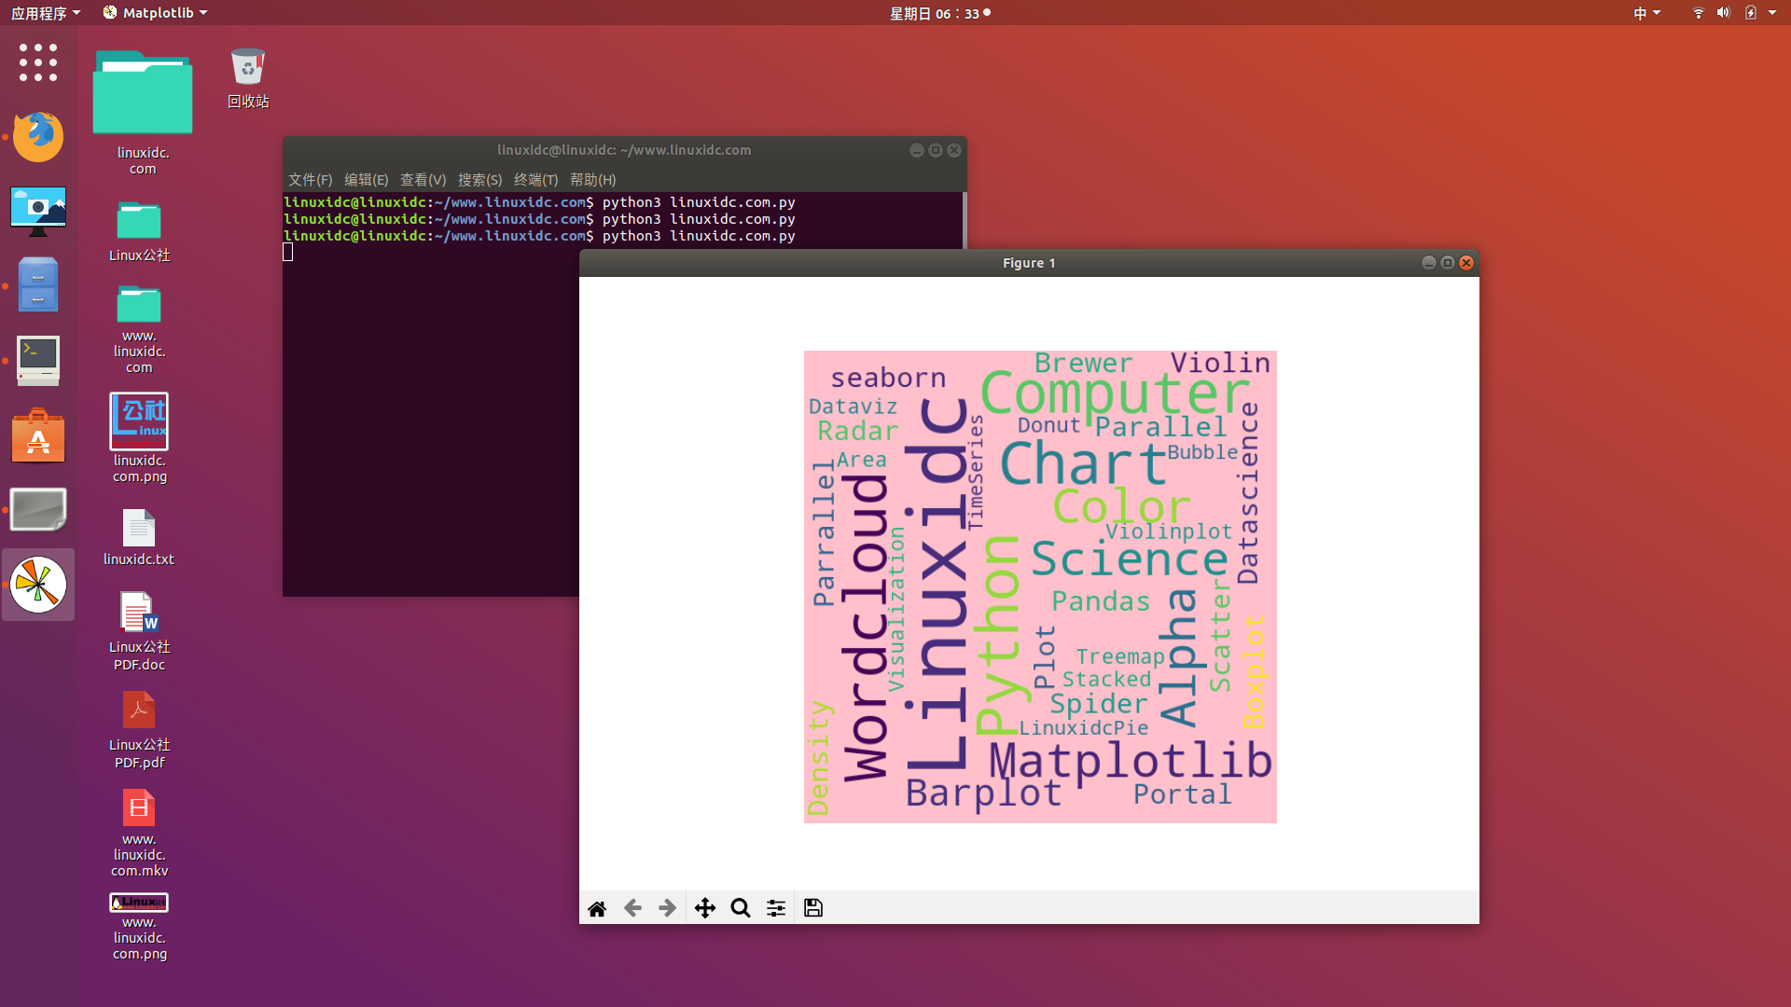Click the word Science in the wordcloud
1791x1007 pixels.
(x=1130, y=559)
